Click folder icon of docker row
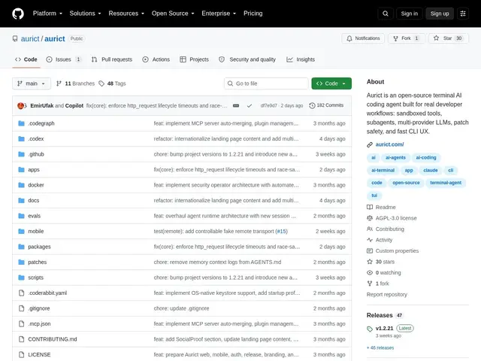The height and width of the screenshot is (361, 481). 21,185
